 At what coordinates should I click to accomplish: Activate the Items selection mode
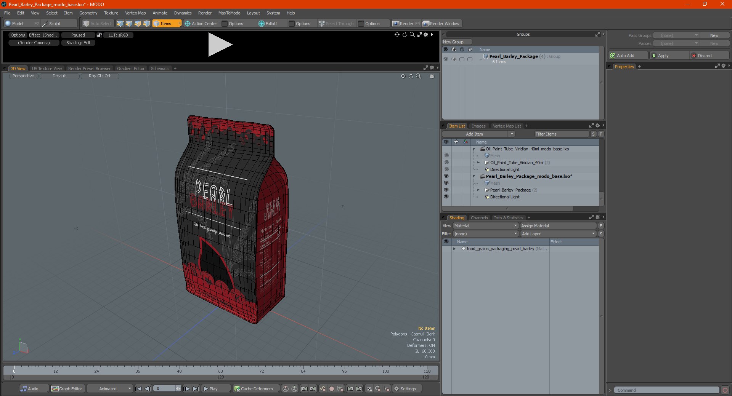[166, 24]
